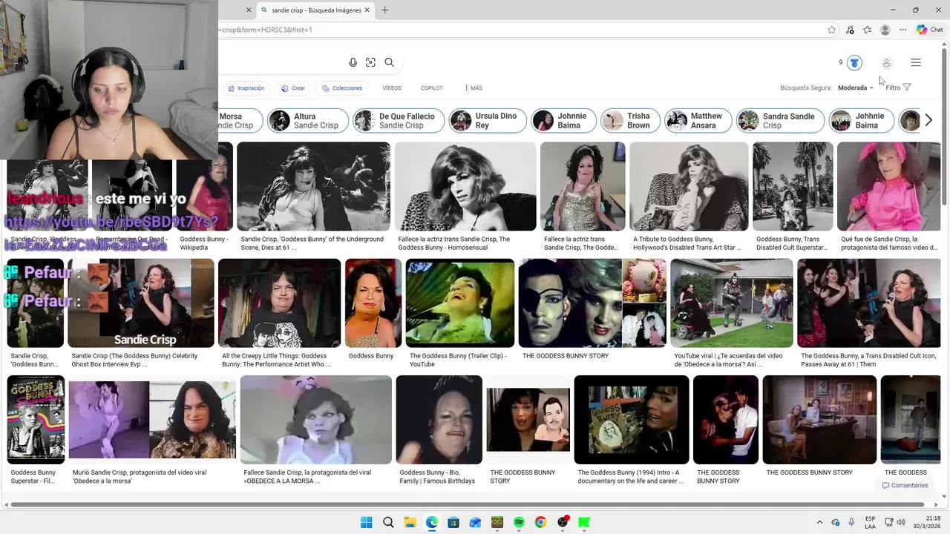The width and height of the screenshot is (950, 534).
Task: Open 'The Goddess Bunny (1994) Intro' image
Action: [x=632, y=419]
